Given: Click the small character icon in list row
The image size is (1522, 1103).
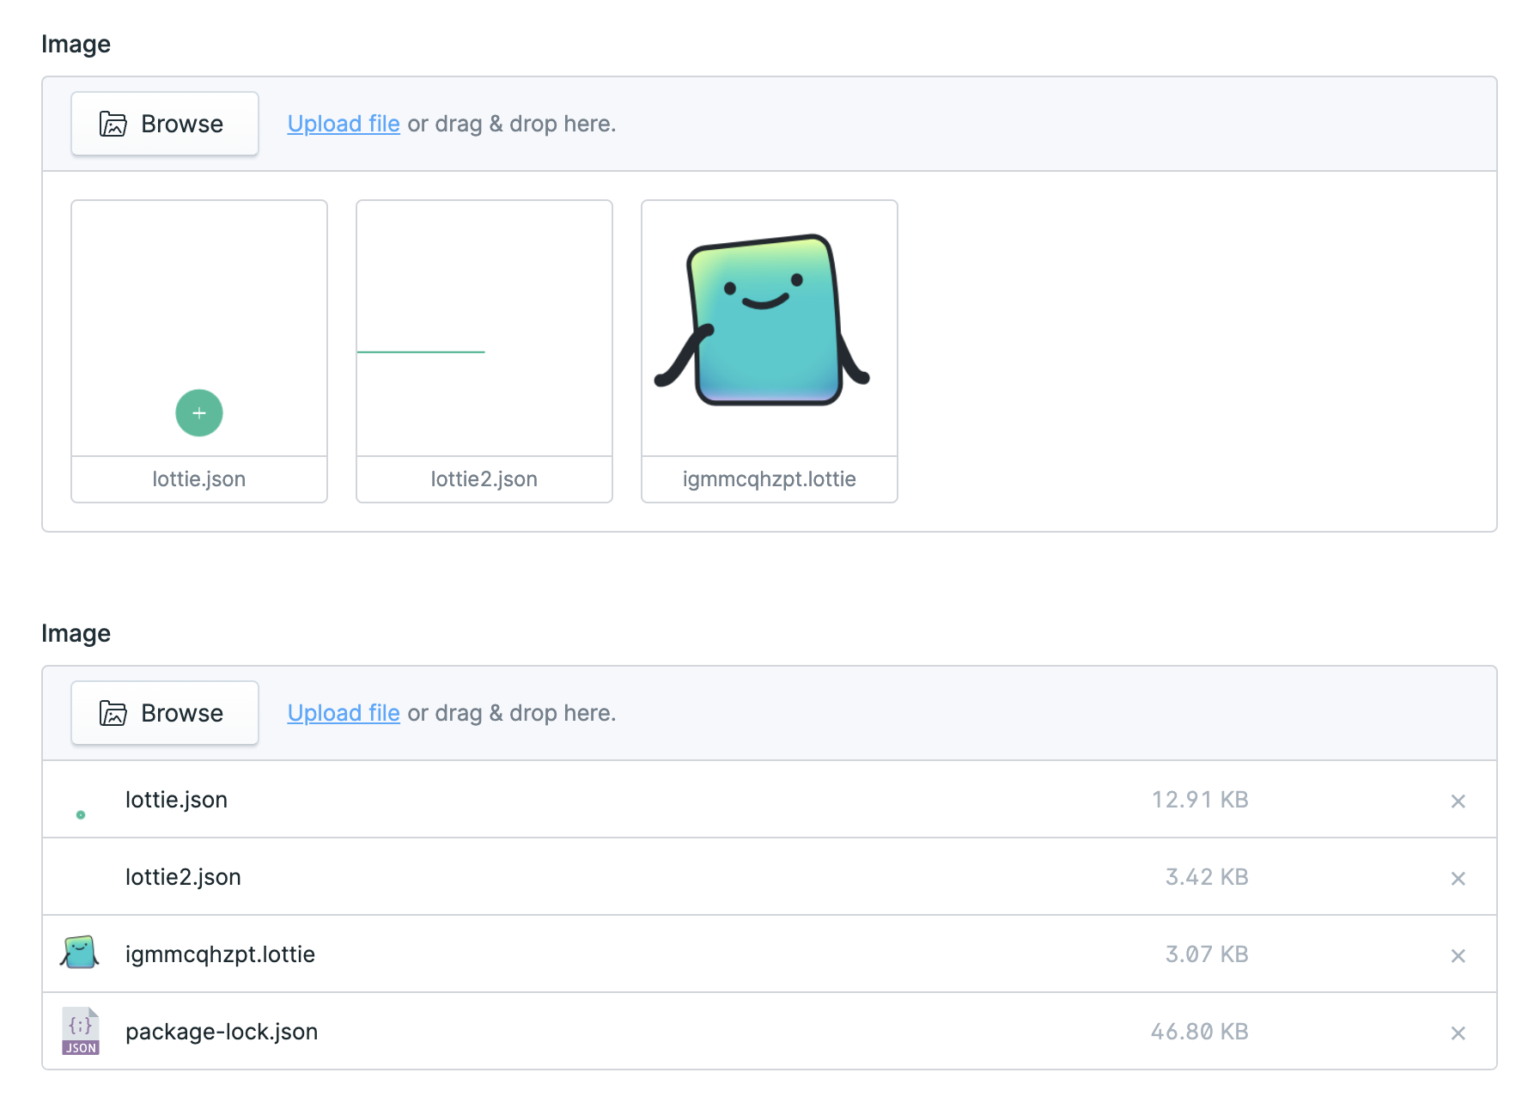Looking at the screenshot, I should pos(80,953).
